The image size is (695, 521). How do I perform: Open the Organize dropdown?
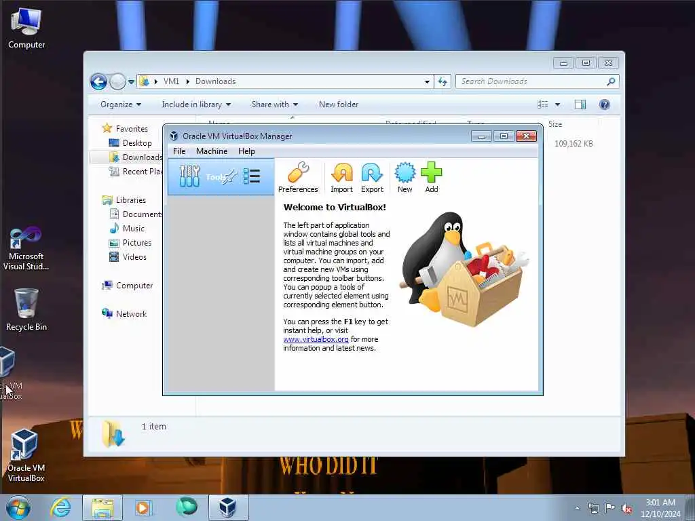tap(121, 104)
